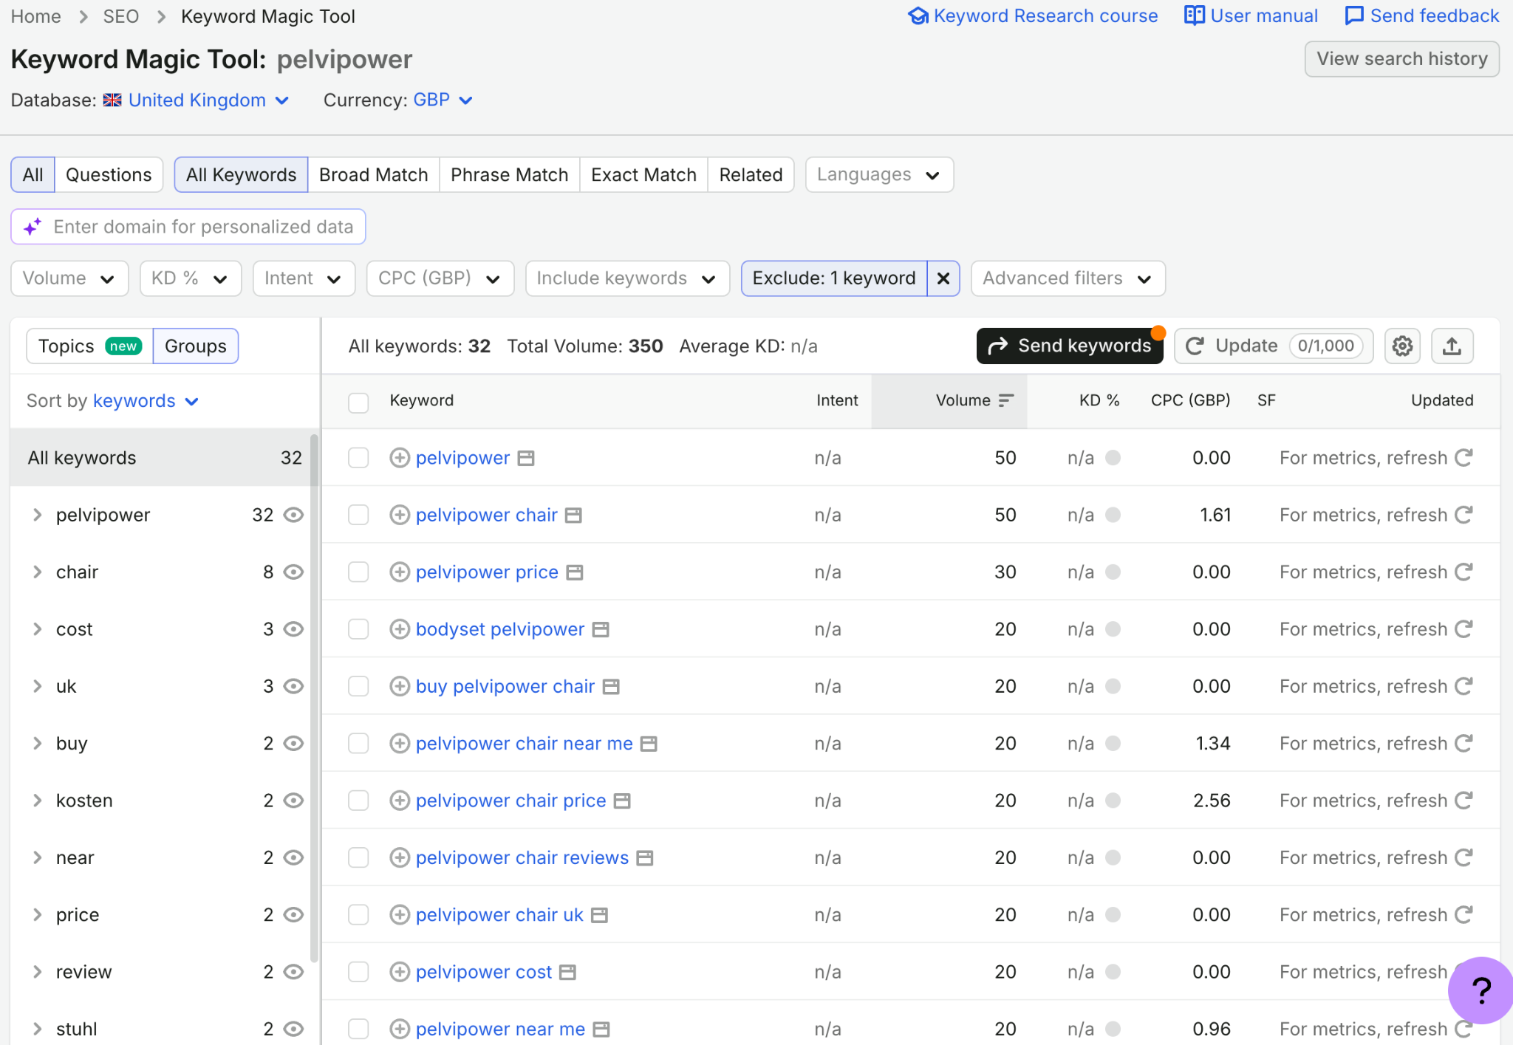Click the Send keywords button

pos(1070,346)
